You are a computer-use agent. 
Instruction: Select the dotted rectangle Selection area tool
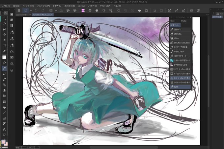4,46
